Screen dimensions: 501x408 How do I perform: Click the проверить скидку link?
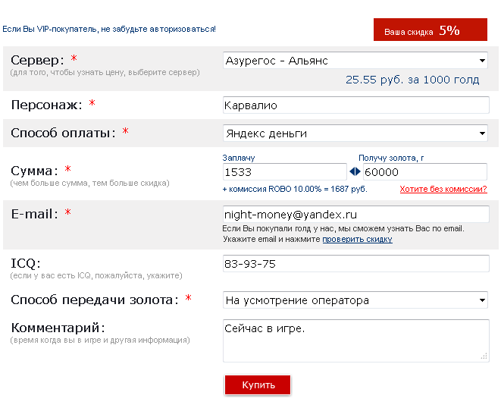(357, 239)
